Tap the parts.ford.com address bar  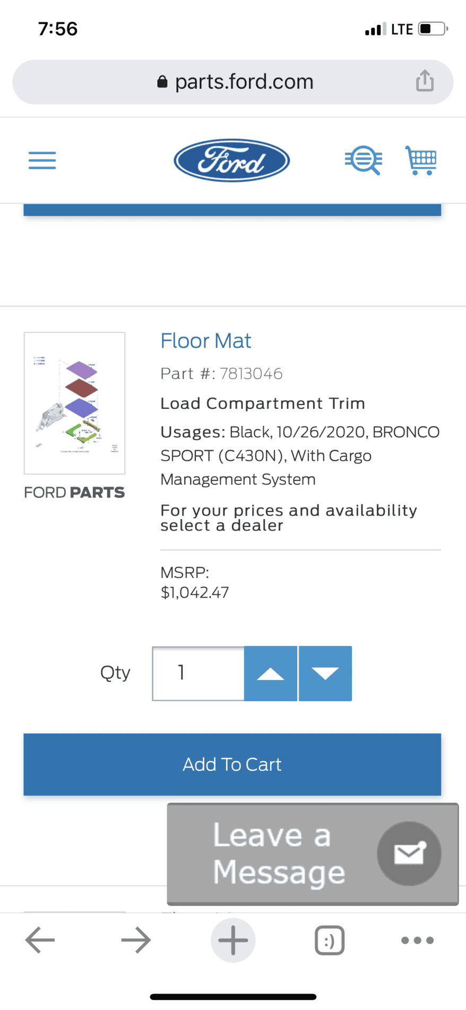pyautogui.click(x=232, y=81)
